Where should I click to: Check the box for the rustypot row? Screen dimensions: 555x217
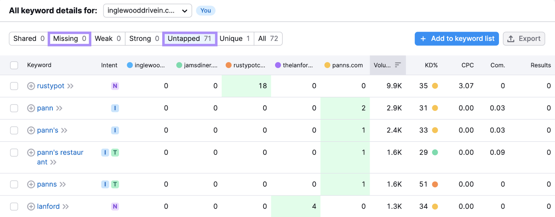click(14, 86)
